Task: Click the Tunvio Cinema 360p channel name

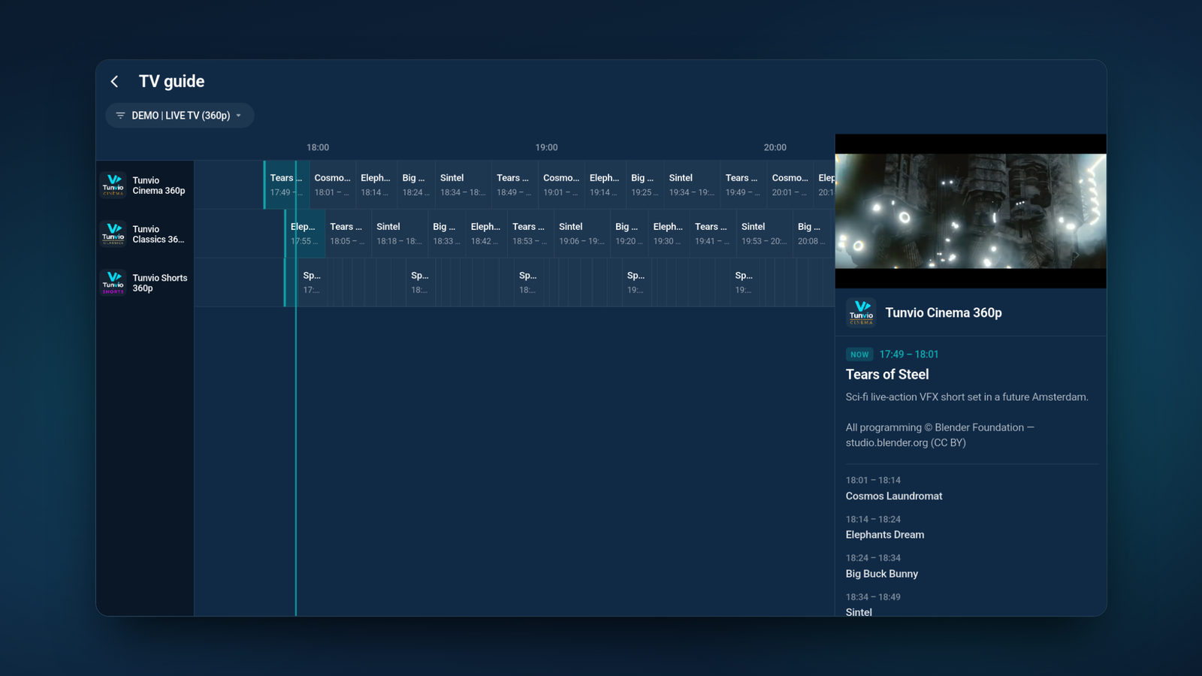Action: pos(159,186)
